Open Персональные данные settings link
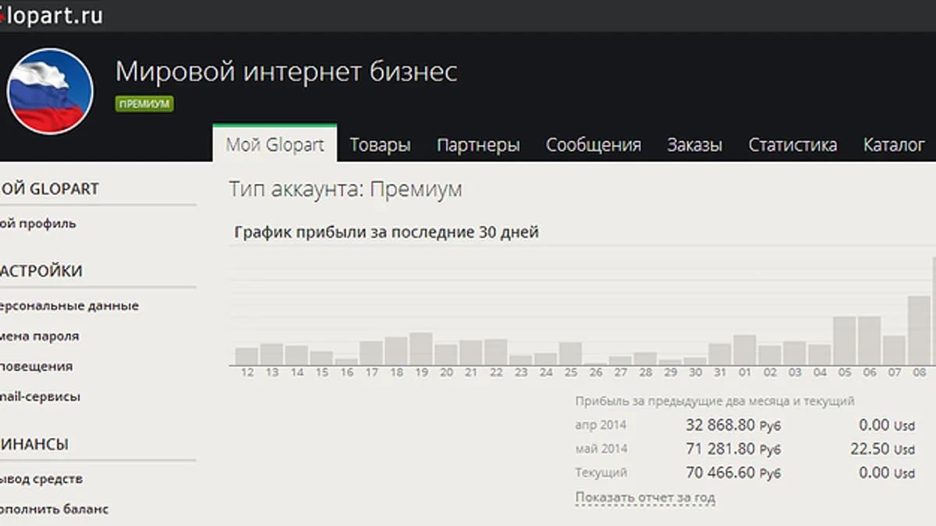The height and width of the screenshot is (526, 936). (69, 306)
